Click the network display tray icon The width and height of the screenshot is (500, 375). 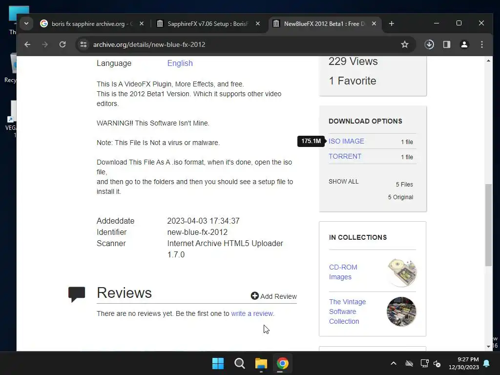click(424, 363)
